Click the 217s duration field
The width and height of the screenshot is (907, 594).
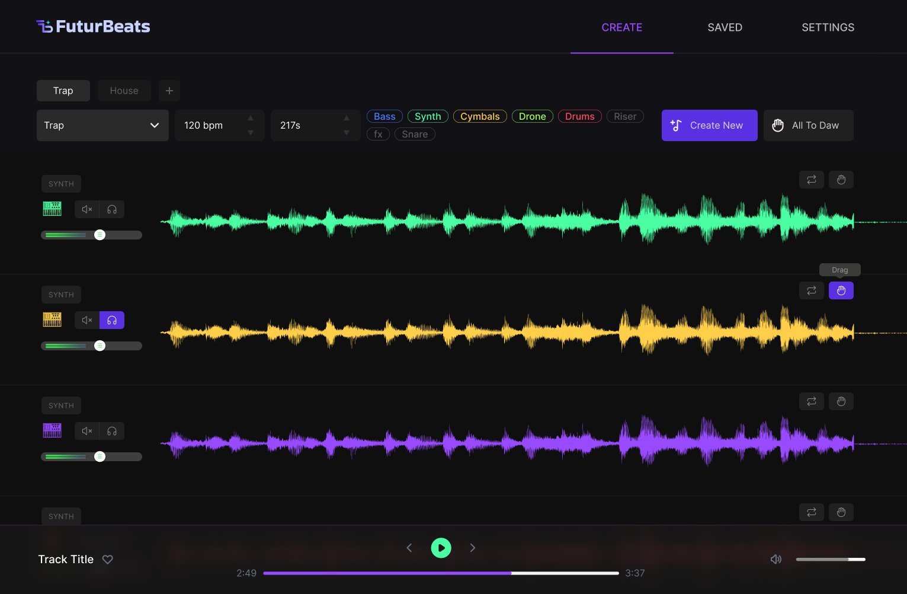point(315,125)
